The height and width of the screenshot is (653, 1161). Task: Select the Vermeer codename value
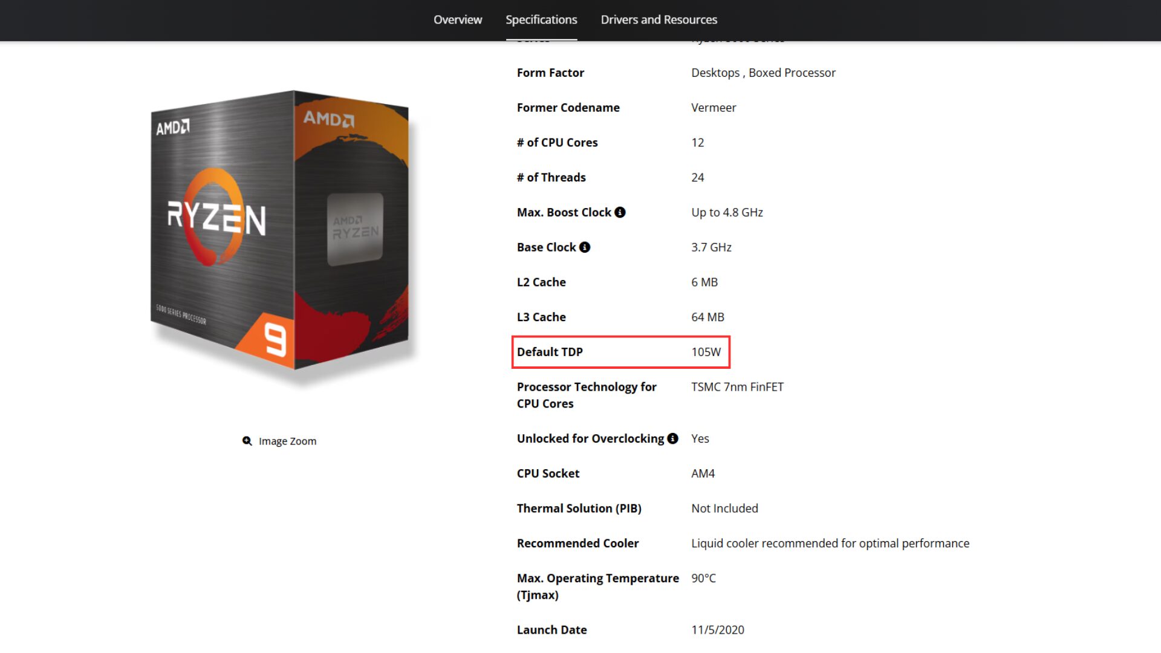pos(714,108)
